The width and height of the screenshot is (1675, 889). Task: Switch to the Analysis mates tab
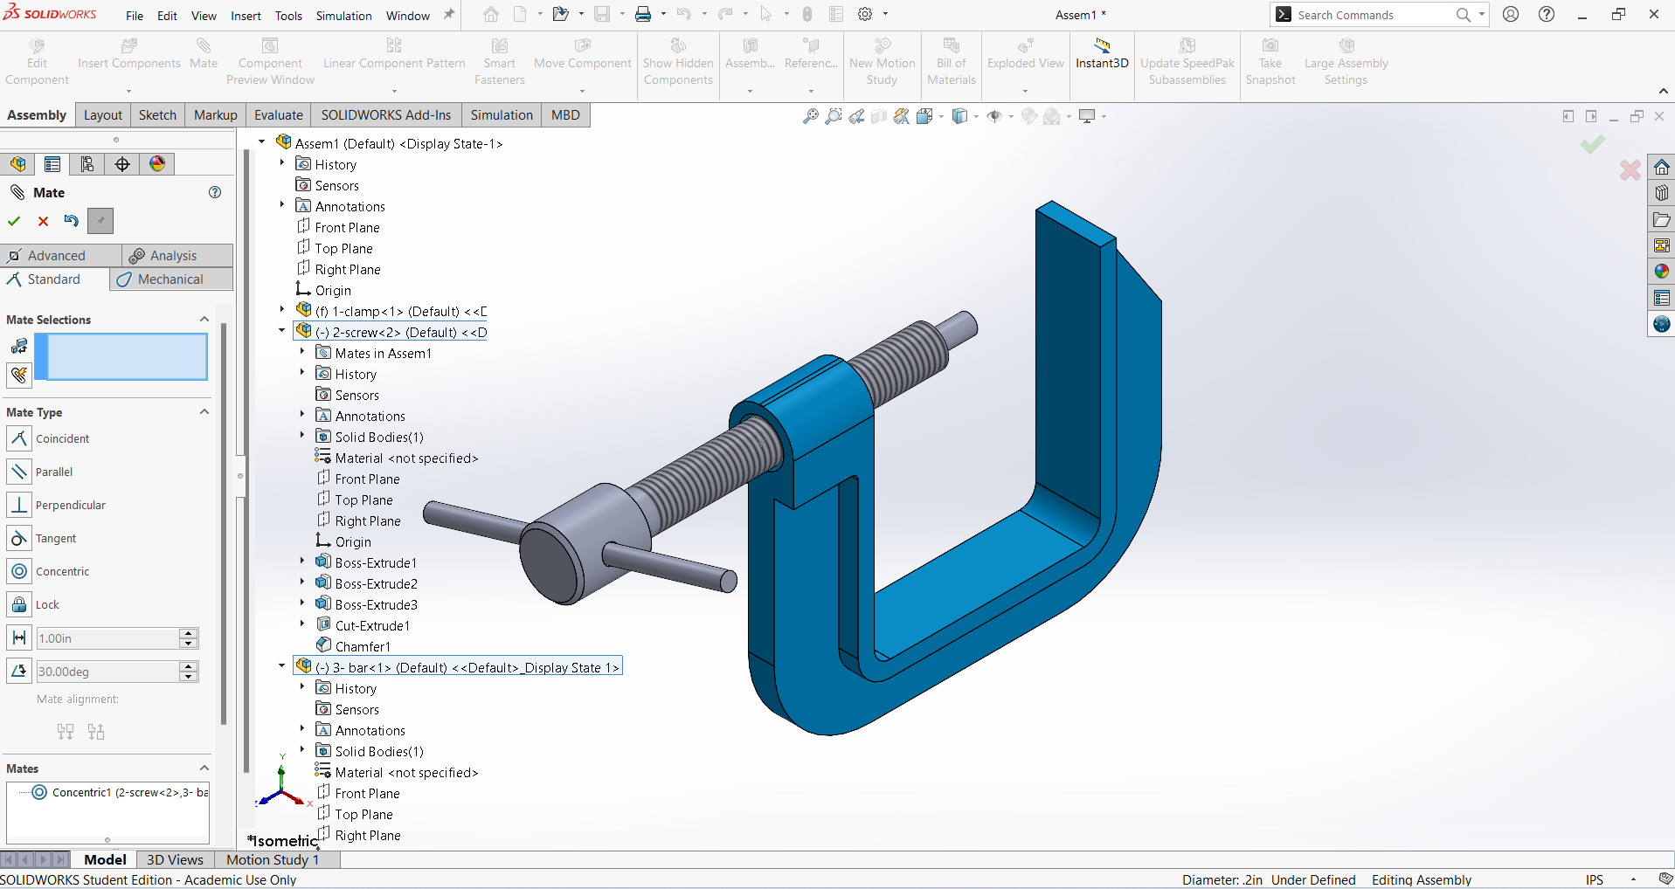[177, 256]
